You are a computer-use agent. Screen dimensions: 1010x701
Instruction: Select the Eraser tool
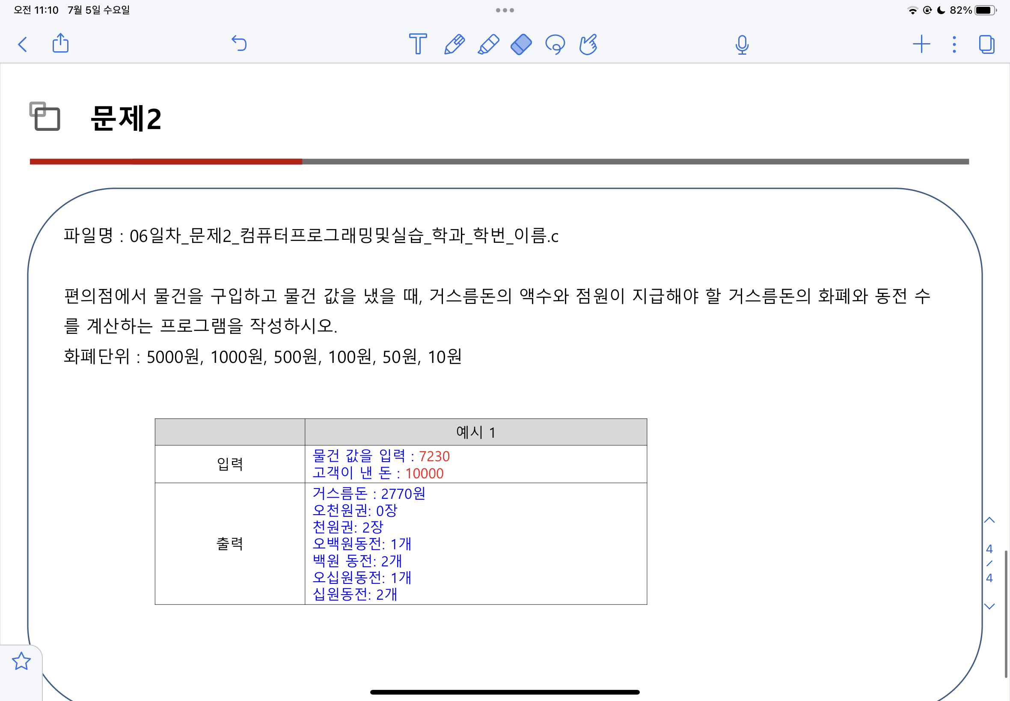coord(521,44)
